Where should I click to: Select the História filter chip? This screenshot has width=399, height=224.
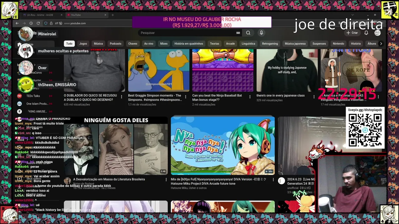pyautogui.click(x=356, y=44)
